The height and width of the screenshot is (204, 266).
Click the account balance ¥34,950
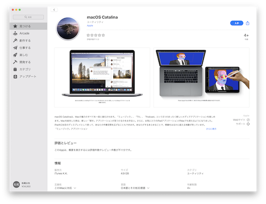[x=26, y=186]
